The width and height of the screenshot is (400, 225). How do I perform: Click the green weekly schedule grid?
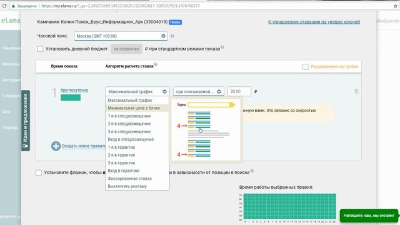click(x=289, y=206)
